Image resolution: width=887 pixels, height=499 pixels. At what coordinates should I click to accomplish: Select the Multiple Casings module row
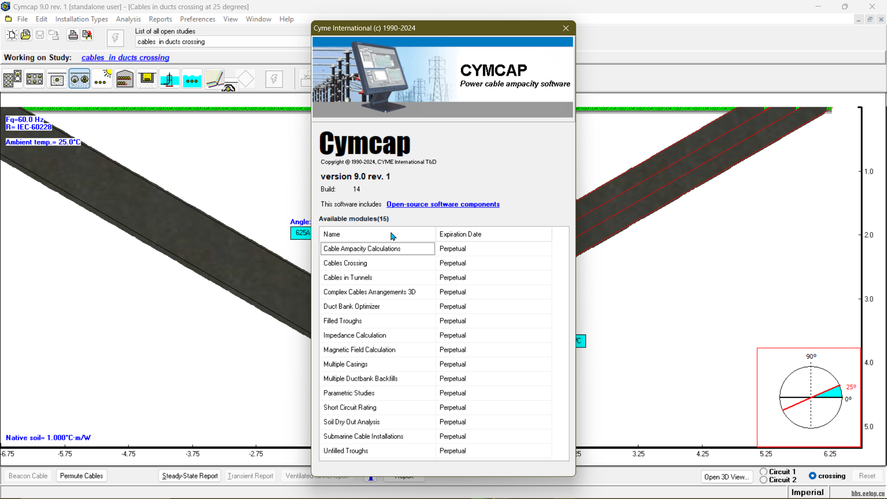click(x=436, y=364)
